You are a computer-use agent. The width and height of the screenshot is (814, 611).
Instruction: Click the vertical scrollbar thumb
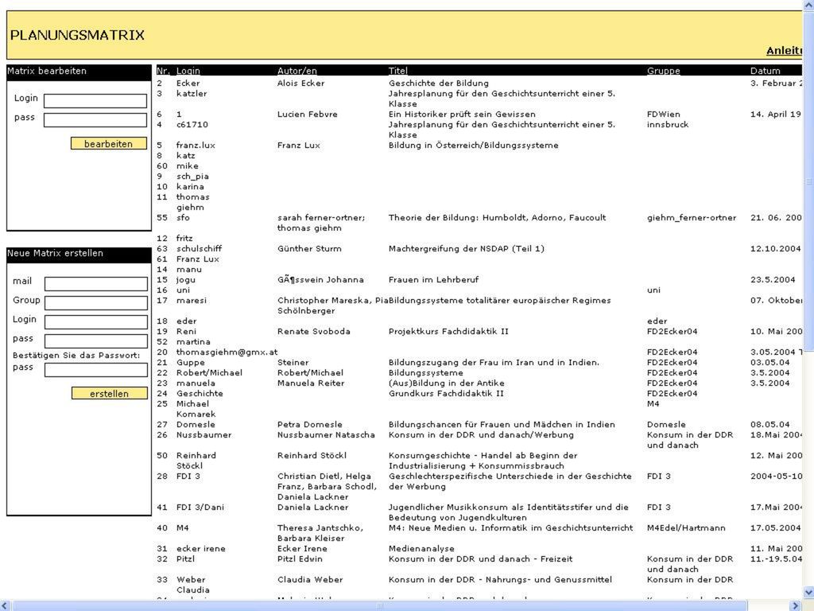[808, 181]
